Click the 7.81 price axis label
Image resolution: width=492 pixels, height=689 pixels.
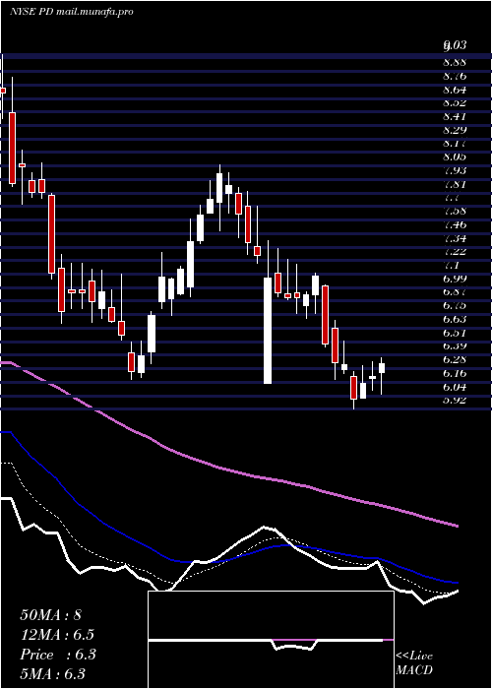pos(455,184)
